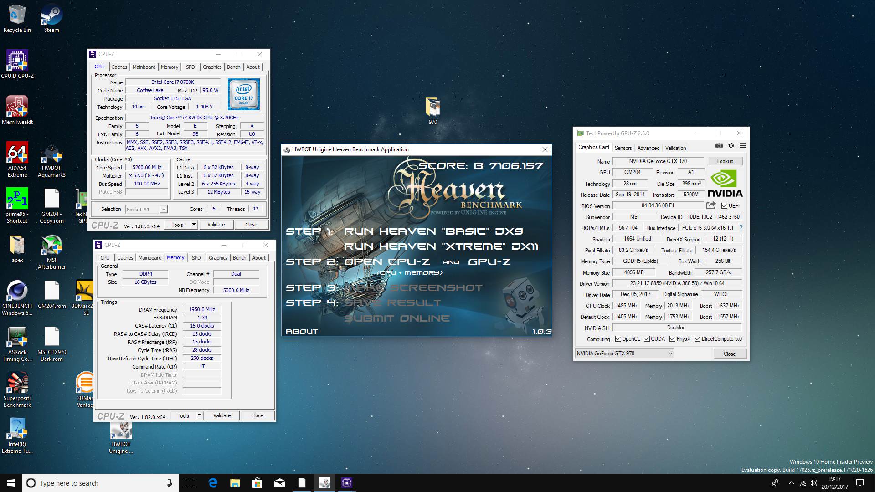The image size is (875, 492).
Task: Launch MSI Afterburner desktop icon
Action: (x=51, y=252)
